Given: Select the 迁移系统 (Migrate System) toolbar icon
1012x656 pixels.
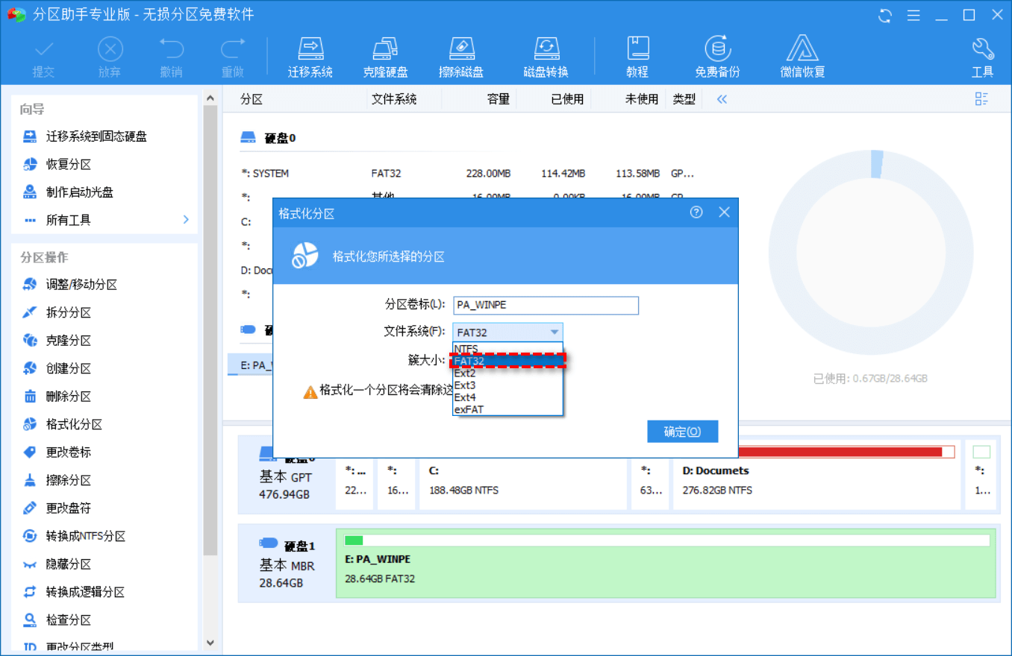Looking at the screenshot, I should 310,56.
